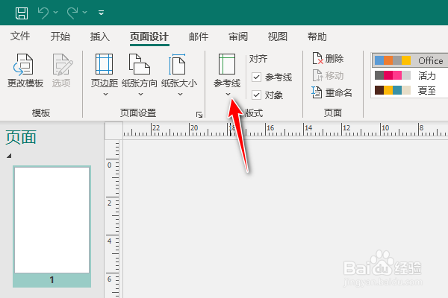Open the 帮助 tab

coord(317,37)
